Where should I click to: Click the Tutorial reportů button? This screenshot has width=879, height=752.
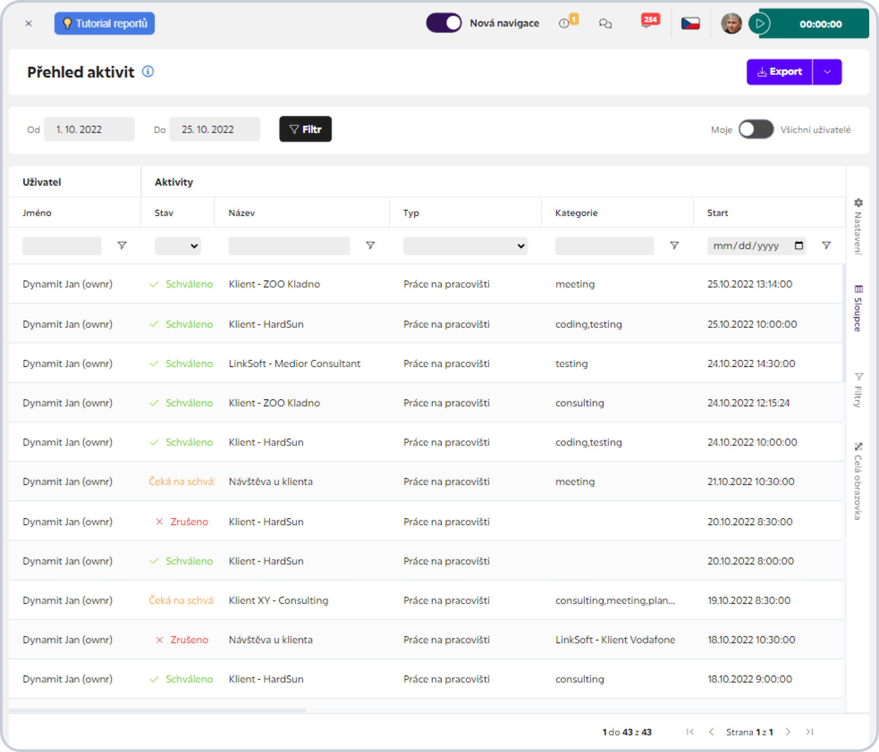(x=105, y=24)
